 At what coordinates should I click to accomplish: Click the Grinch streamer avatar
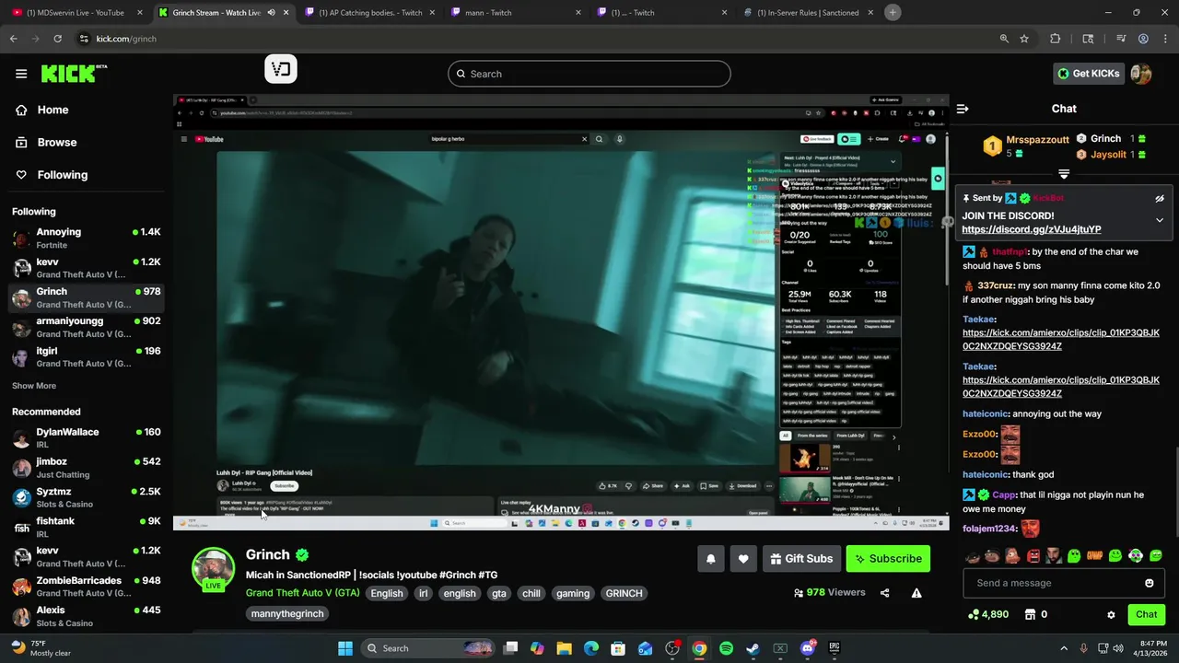coord(213,569)
